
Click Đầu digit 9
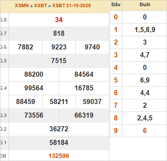click(116, 131)
